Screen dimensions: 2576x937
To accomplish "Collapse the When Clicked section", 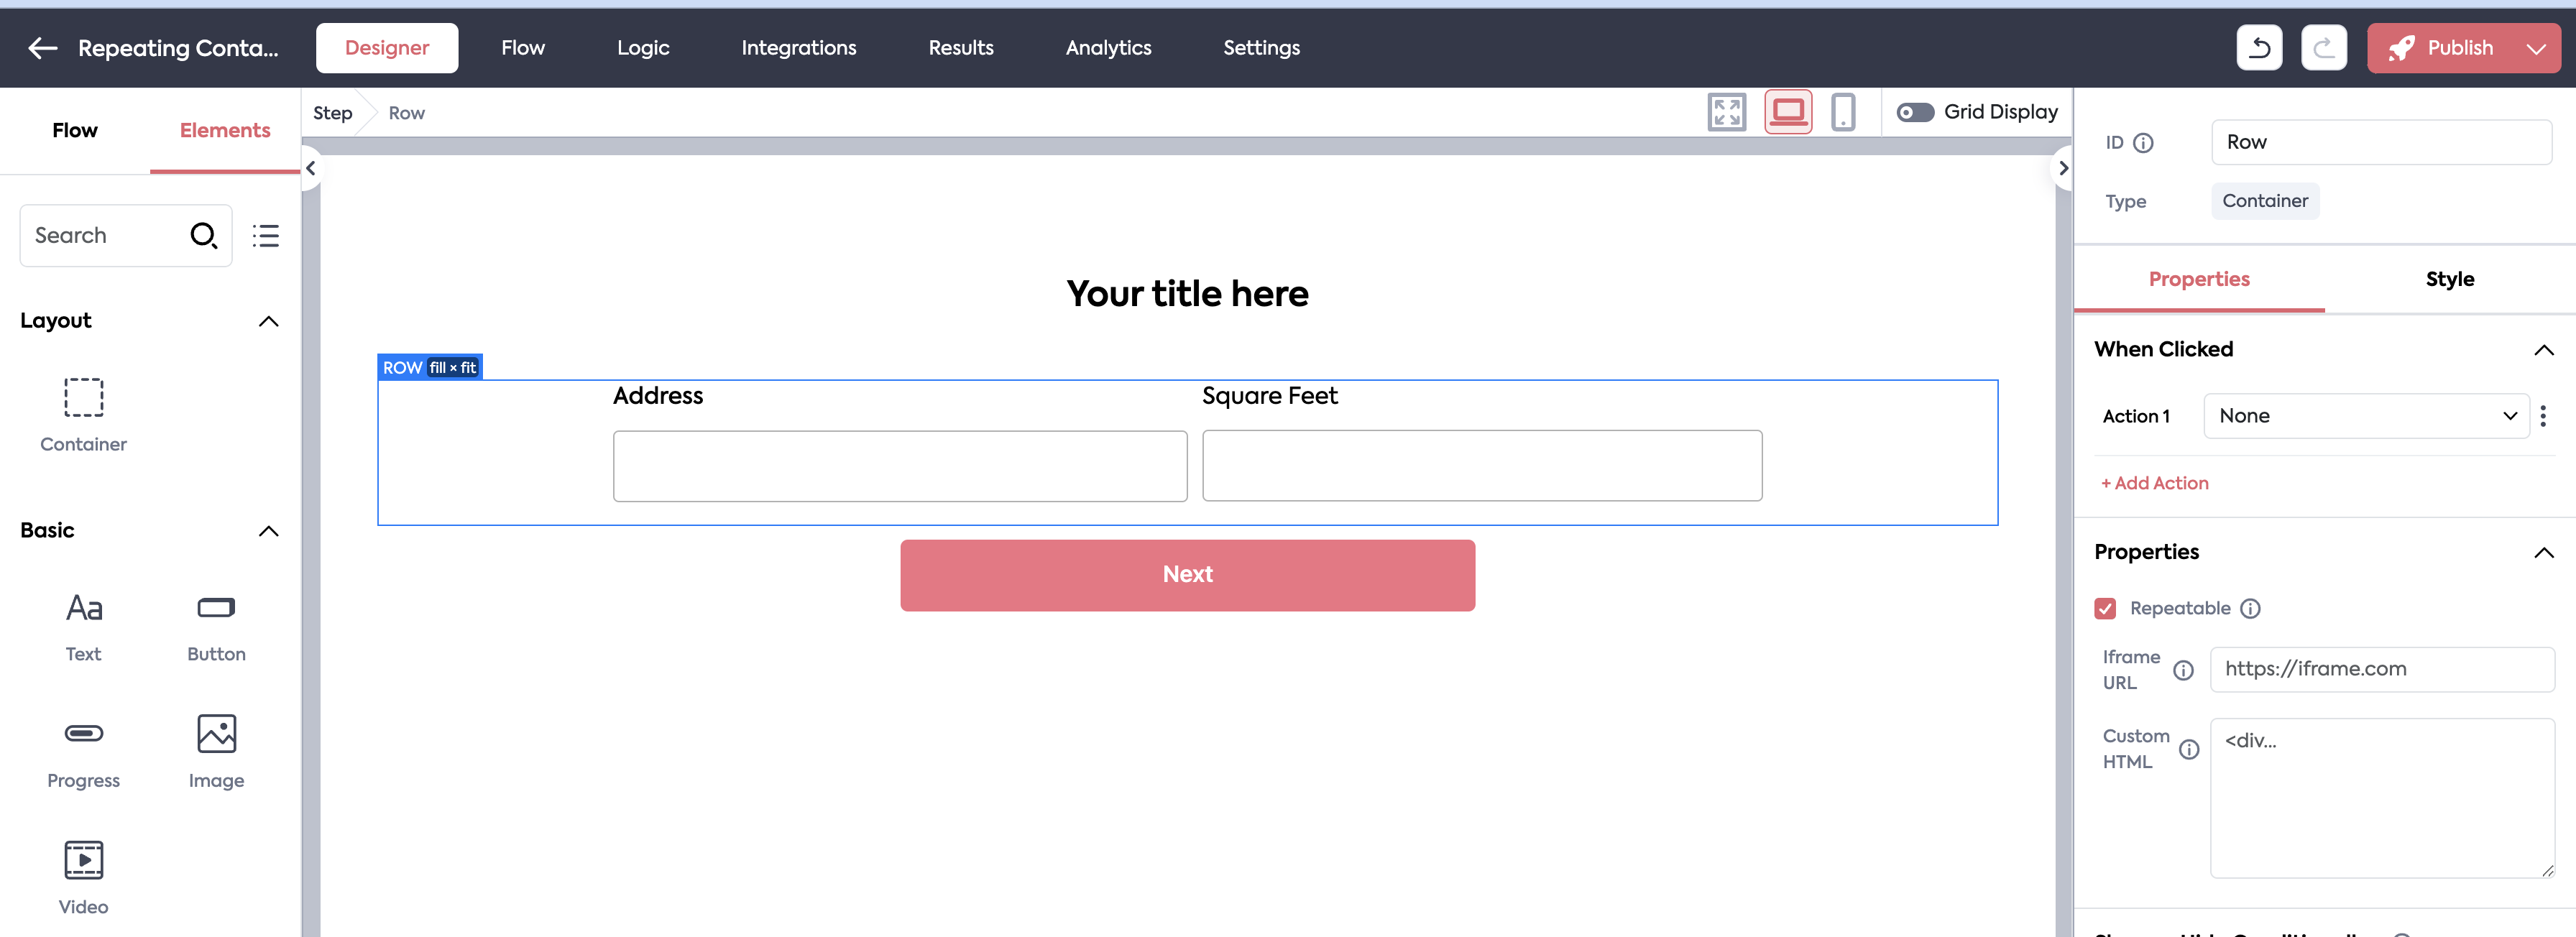I will pos(2543,350).
